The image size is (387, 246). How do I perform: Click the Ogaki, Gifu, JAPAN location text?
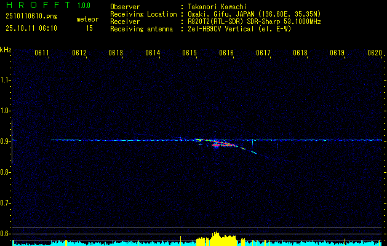pyautogui.click(x=254, y=14)
